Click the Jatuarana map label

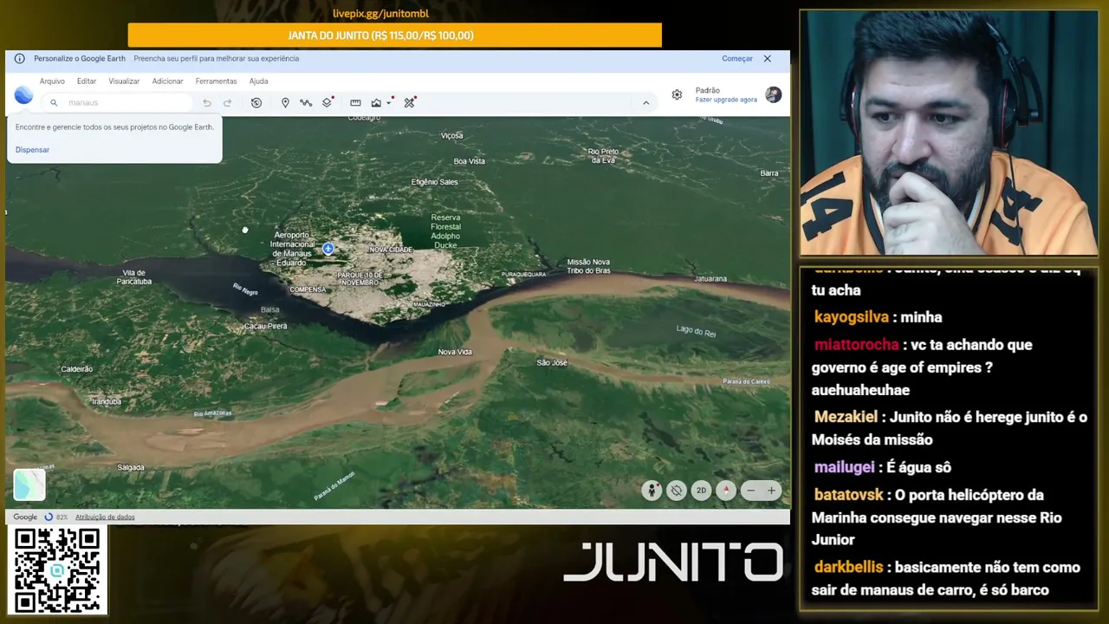point(710,279)
